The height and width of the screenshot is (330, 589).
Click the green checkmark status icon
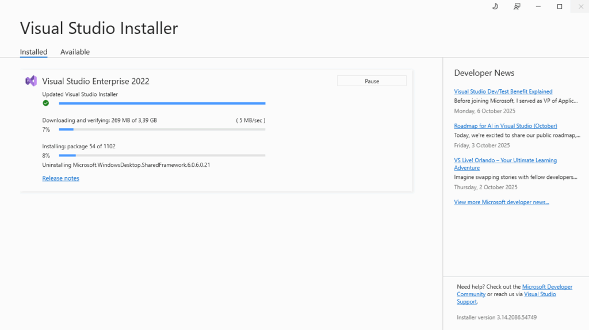coord(46,103)
